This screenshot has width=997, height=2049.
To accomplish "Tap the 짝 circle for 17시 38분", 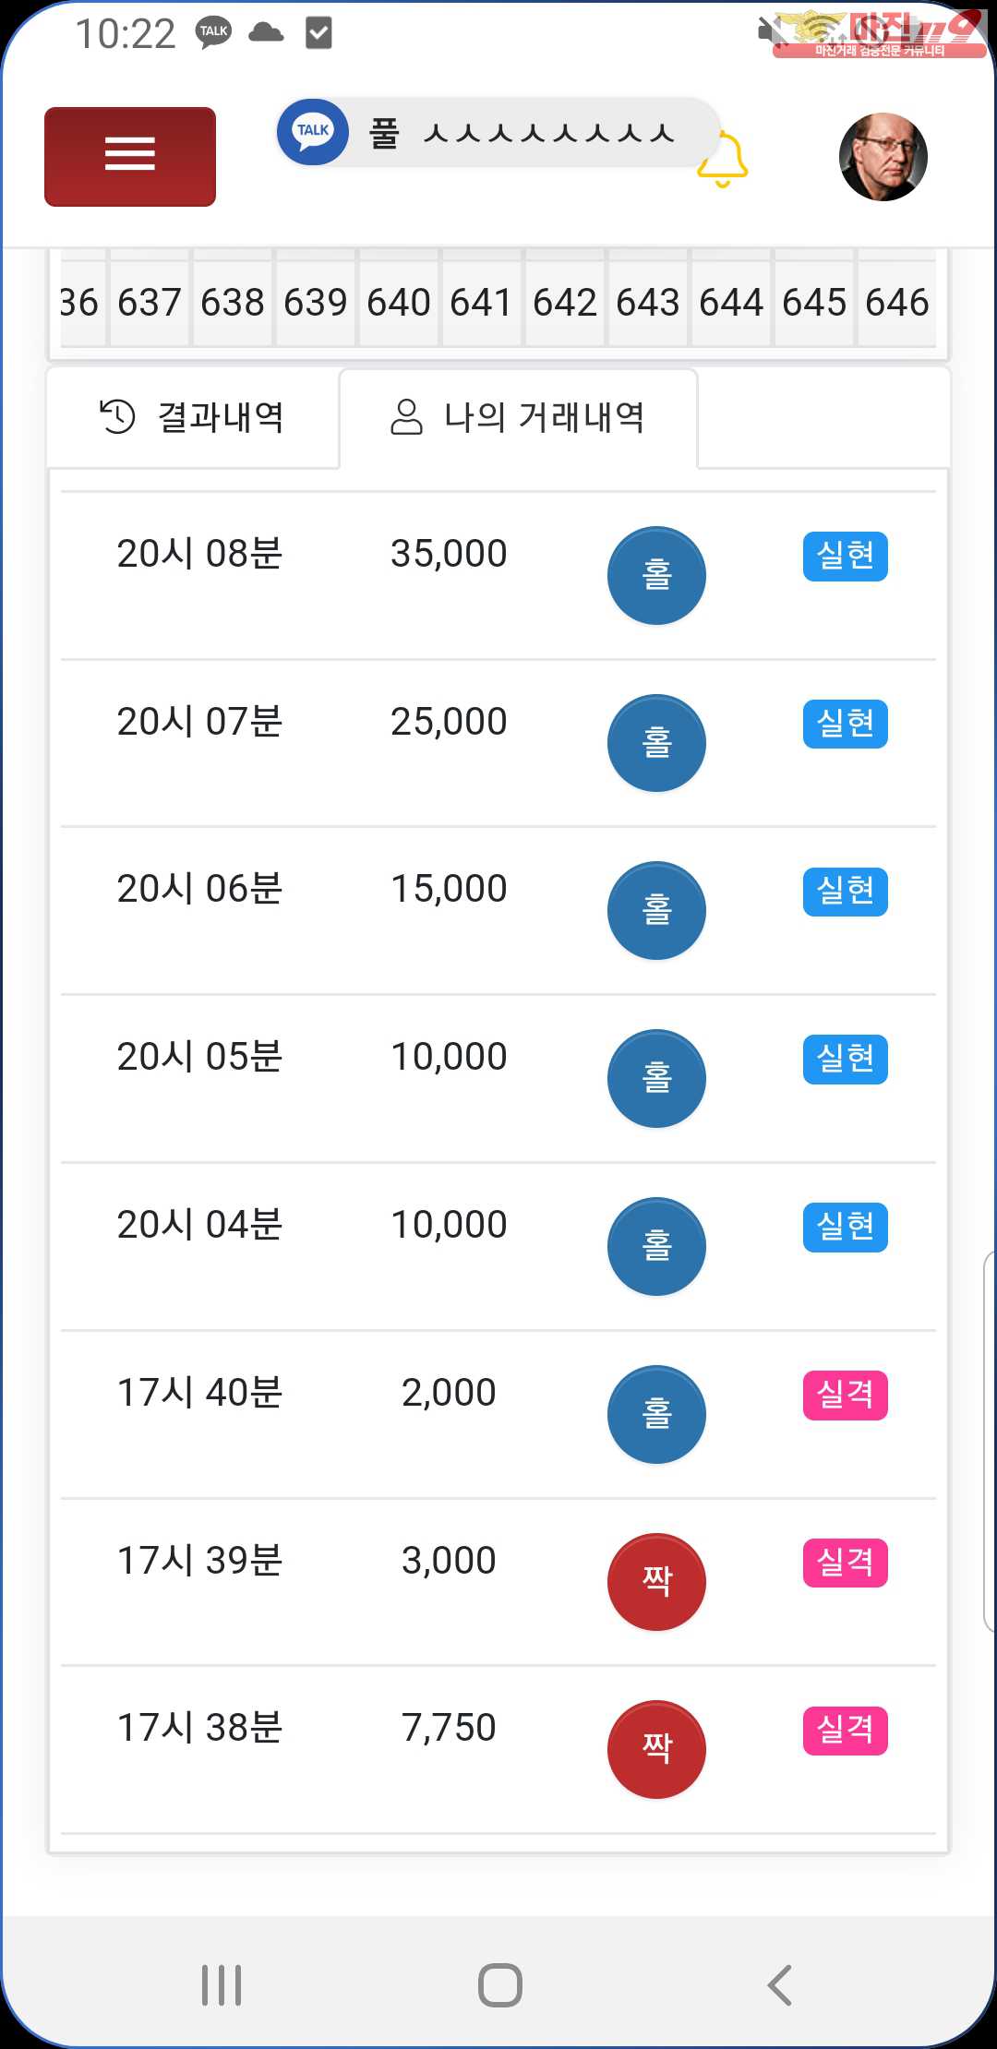I will coord(656,1748).
